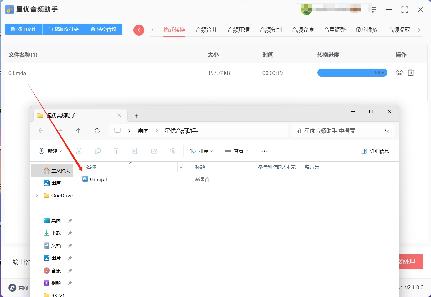
Task: Select the 音频变速 tab
Action: tap(303, 30)
